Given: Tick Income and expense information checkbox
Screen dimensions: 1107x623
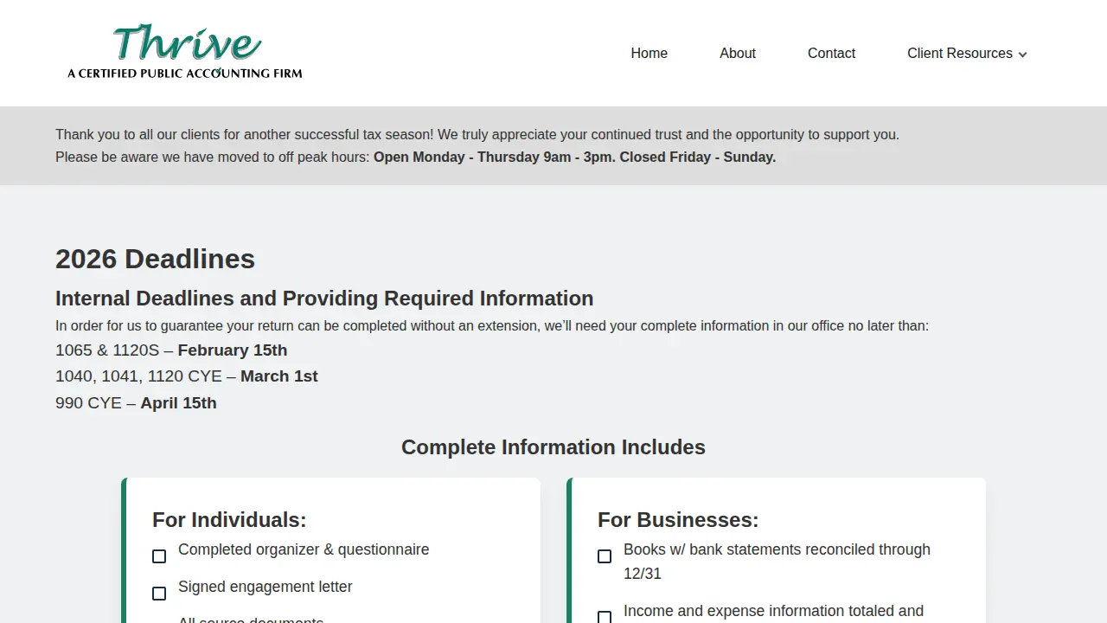Looking at the screenshot, I should click(605, 617).
